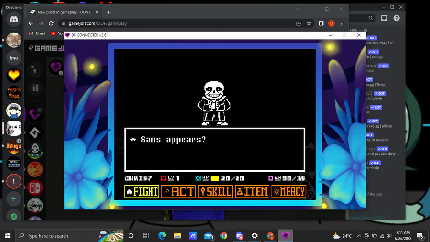The height and width of the screenshot is (242, 430).
Task: Add a server with the green plus
Action: click(14, 198)
